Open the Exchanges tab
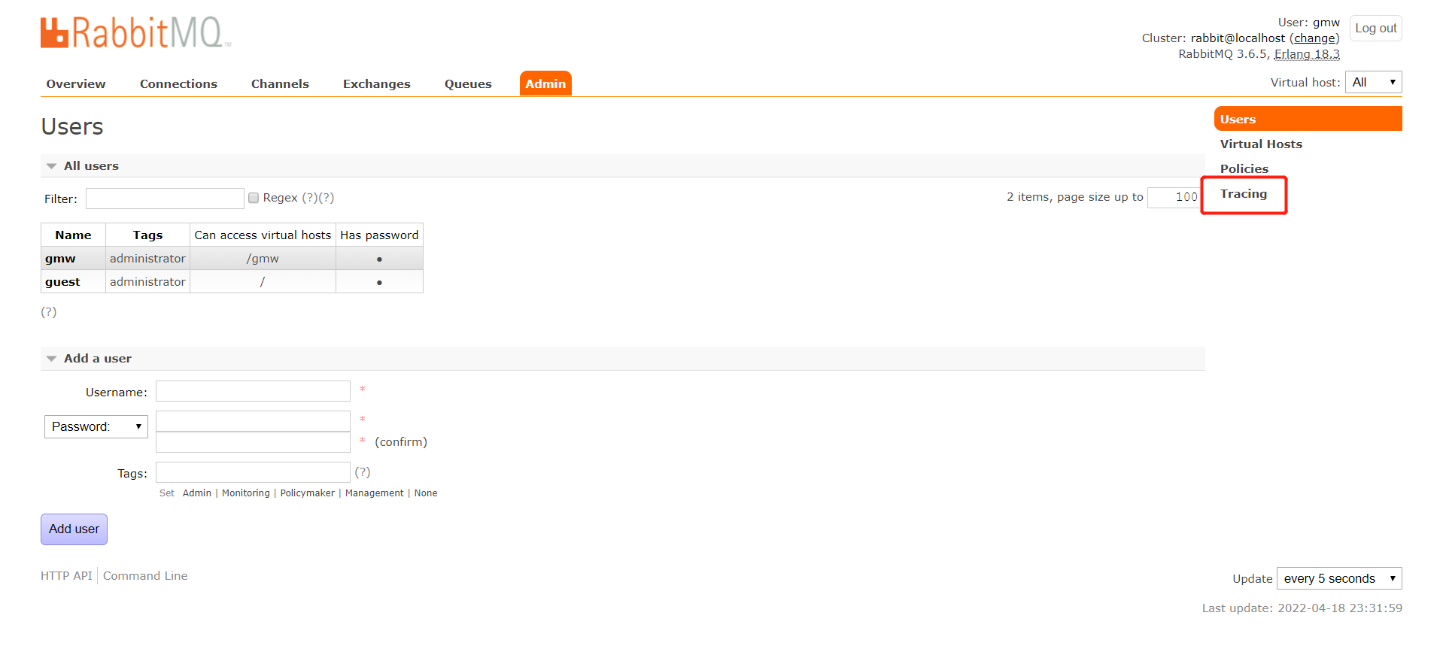Screen dimensions: 1443x661 click(x=377, y=84)
